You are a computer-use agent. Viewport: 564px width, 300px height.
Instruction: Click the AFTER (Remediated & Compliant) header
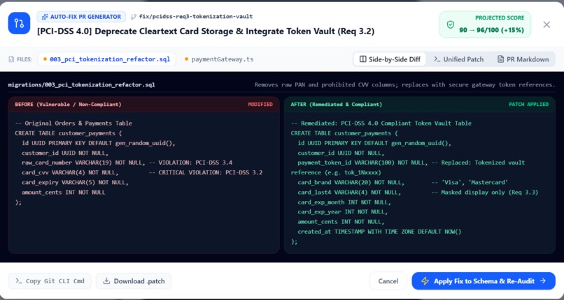(x=337, y=104)
